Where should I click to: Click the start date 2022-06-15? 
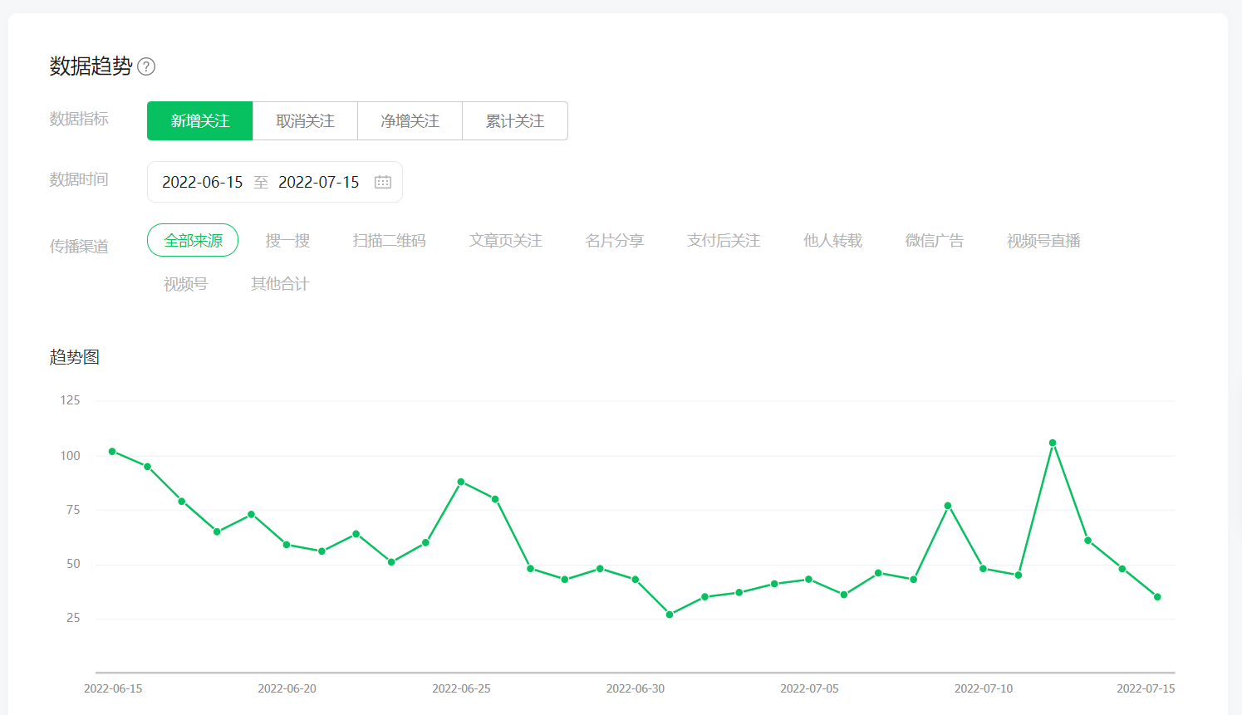(x=203, y=182)
